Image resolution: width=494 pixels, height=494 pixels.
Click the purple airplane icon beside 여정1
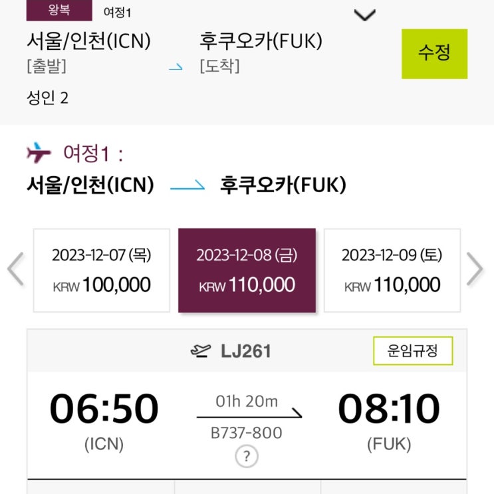(39, 154)
